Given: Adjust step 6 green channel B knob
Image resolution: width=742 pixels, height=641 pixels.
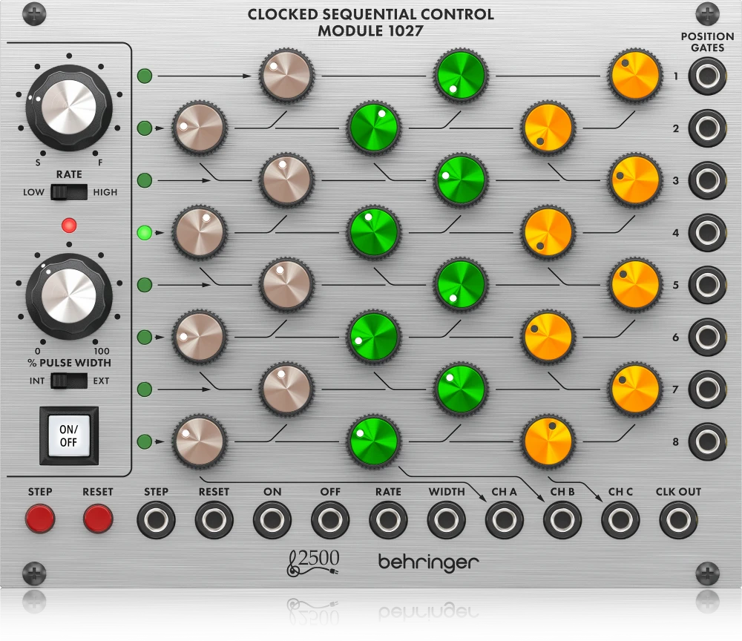Looking at the screenshot, I should pos(373,338).
